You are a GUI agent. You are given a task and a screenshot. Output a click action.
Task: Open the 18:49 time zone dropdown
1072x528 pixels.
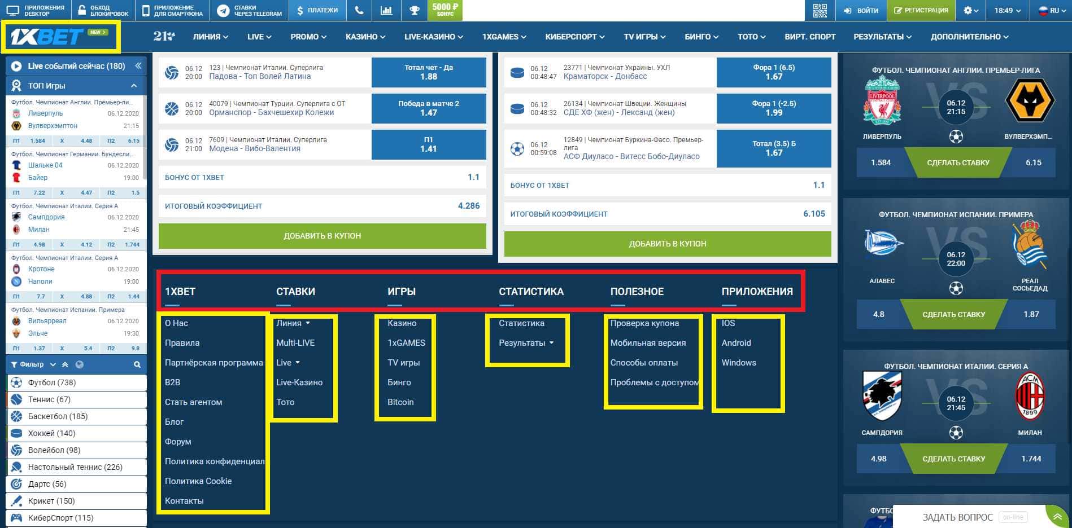(1008, 10)
